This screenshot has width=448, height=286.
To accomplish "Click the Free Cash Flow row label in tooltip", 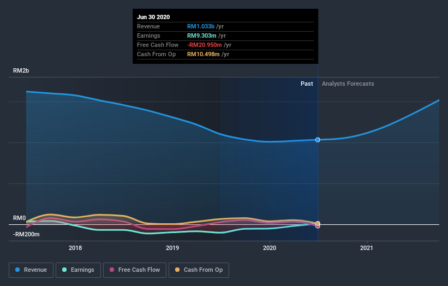I will (x=158, y=45).
